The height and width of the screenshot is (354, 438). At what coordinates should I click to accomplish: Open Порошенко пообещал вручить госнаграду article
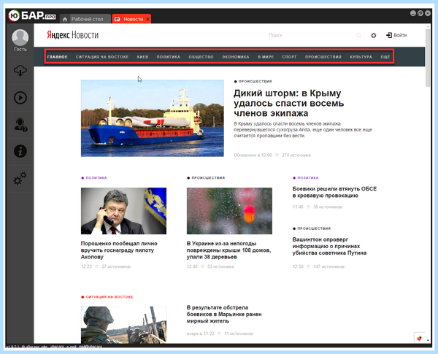(x=119, y=250)
